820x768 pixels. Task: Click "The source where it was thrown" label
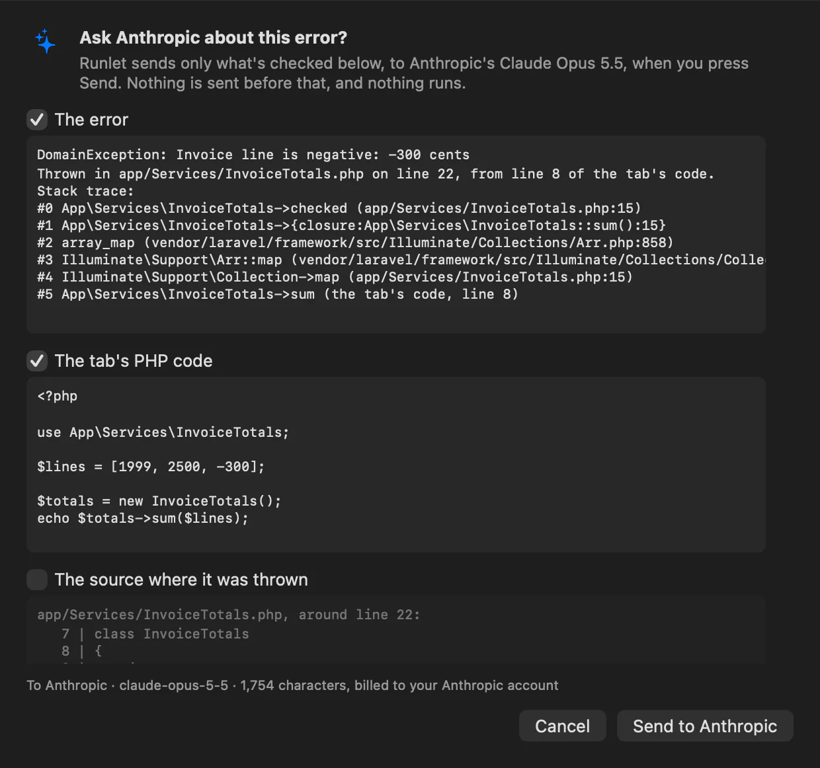click(x=181, y=580)
